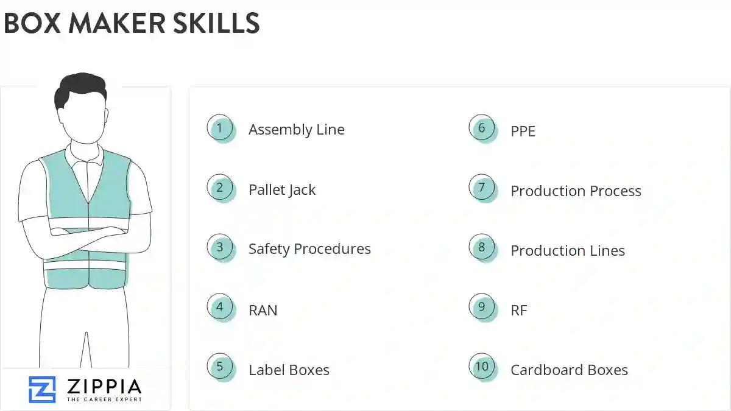Select the number 8 circle badge

pos(482,248)
